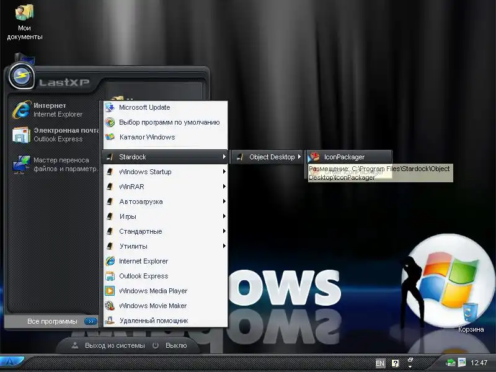Expand the Автозагрузка submenu arrow
The width and height of the screenshot is (496, 372).
click(224, 201)
